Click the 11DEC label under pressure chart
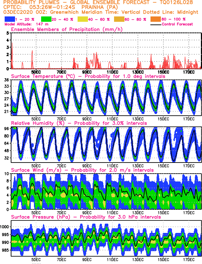The width and height of the screenshot is (202, 264). 112,260
